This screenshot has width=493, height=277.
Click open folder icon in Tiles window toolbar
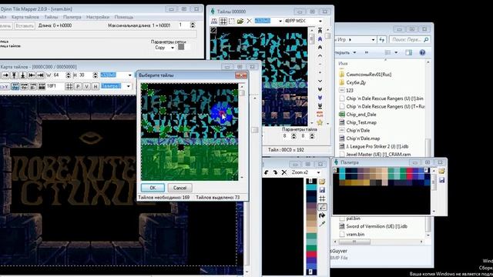[x=240, y=21]
